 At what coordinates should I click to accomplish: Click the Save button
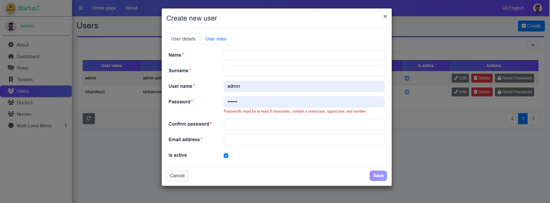(378, 175)
